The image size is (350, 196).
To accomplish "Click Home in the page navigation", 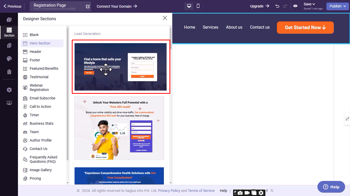I will click(189, 27).
